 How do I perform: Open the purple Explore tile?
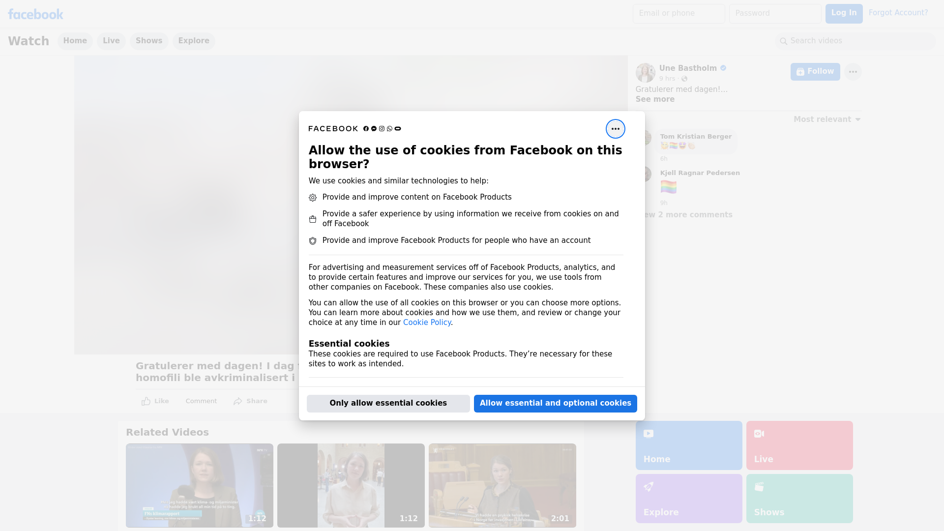[688, 498]
